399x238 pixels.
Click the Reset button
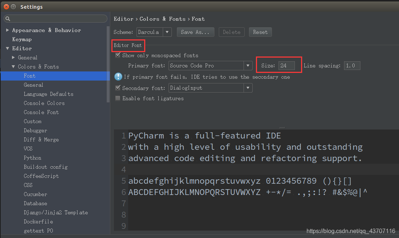point(260,32)
